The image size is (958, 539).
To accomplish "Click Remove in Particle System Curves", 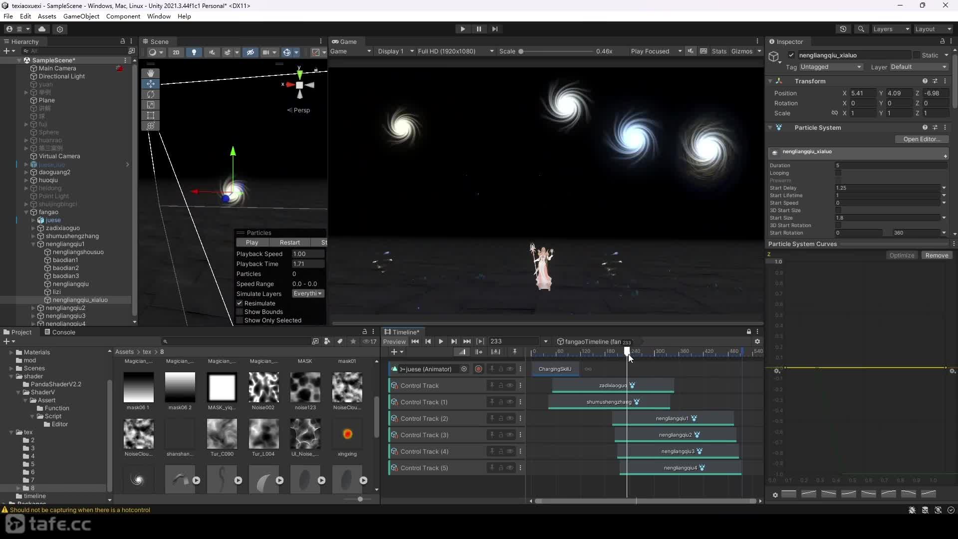I will [x=937, y=256].
